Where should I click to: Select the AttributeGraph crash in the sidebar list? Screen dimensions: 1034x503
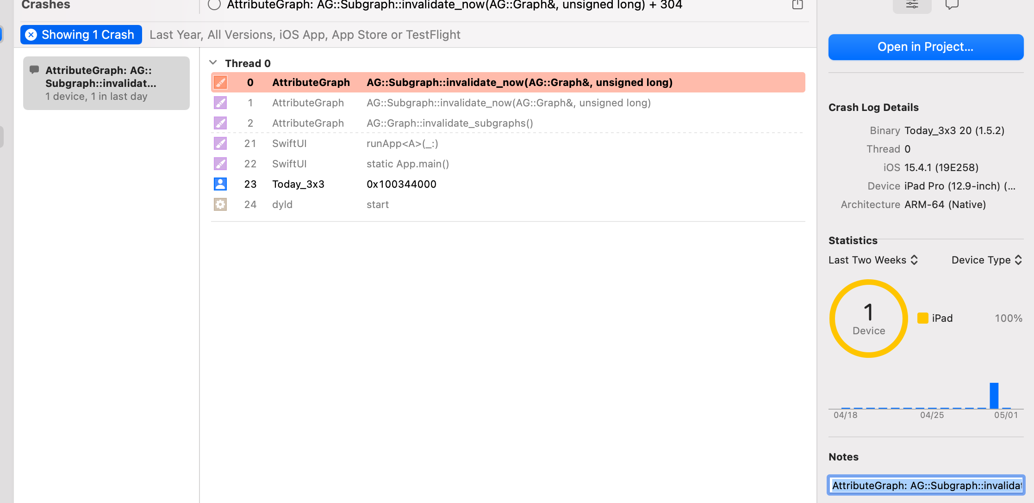(106, 83)
